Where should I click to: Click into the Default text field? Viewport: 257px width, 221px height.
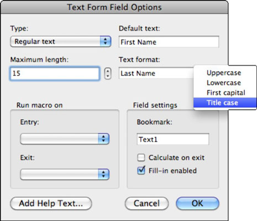169,42
